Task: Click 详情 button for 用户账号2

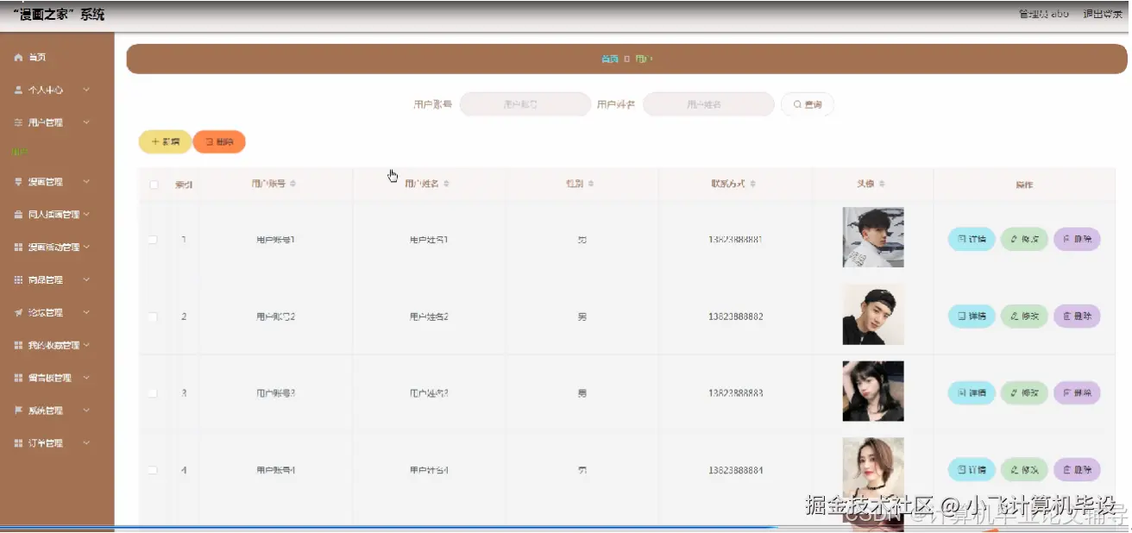Action: 972,317
